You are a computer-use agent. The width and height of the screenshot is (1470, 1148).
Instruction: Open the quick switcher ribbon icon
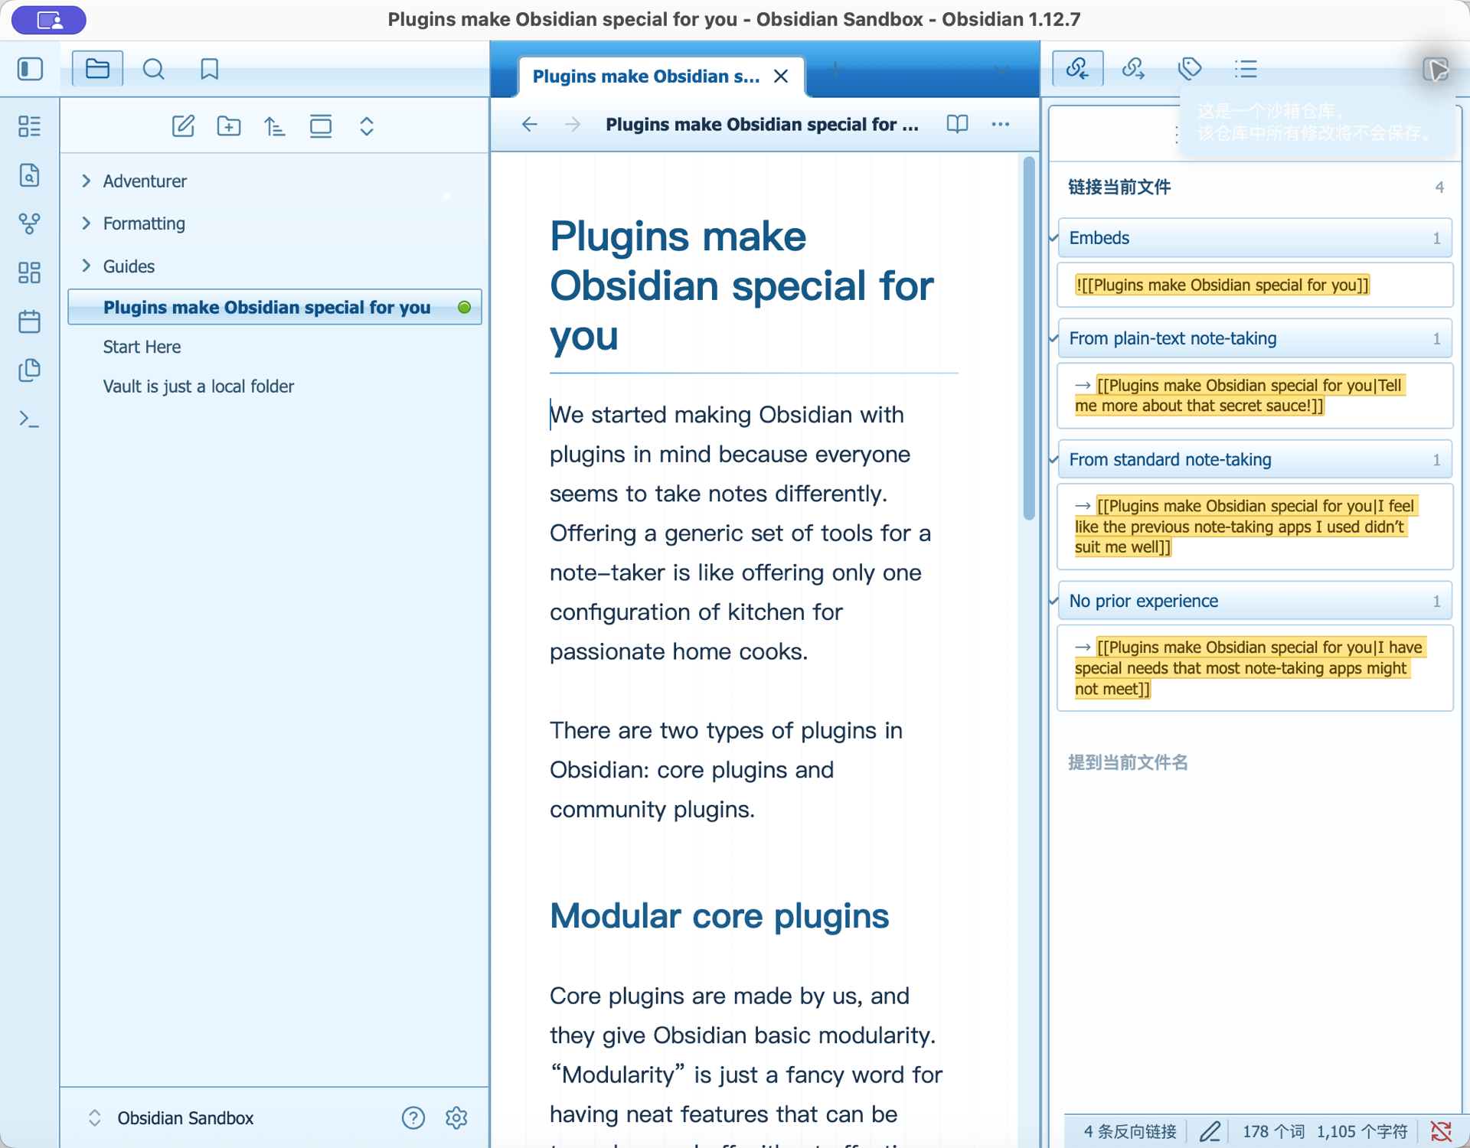coord(29,175)
